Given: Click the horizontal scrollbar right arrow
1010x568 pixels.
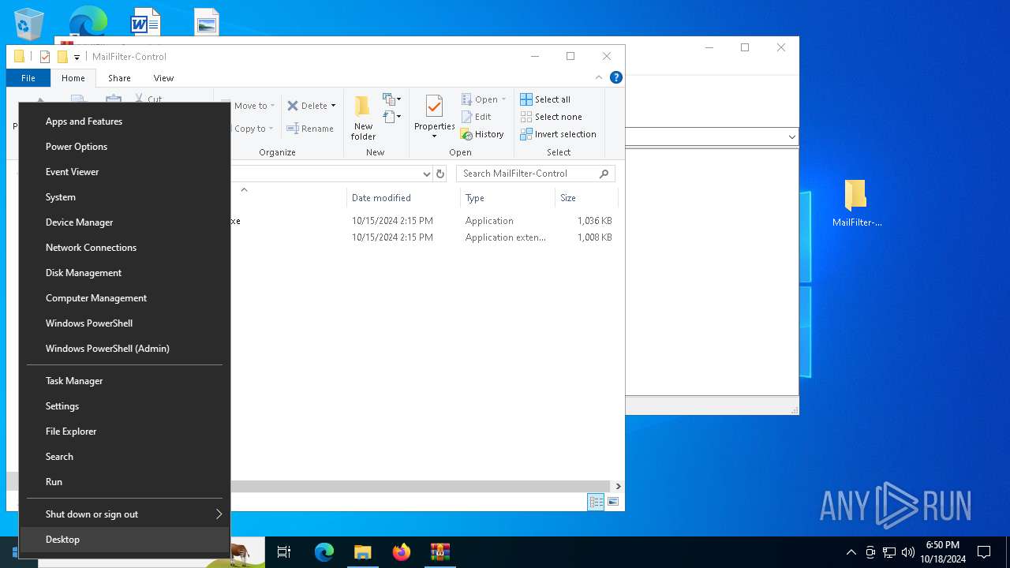Looking at the screenshot, I should 618,487.
